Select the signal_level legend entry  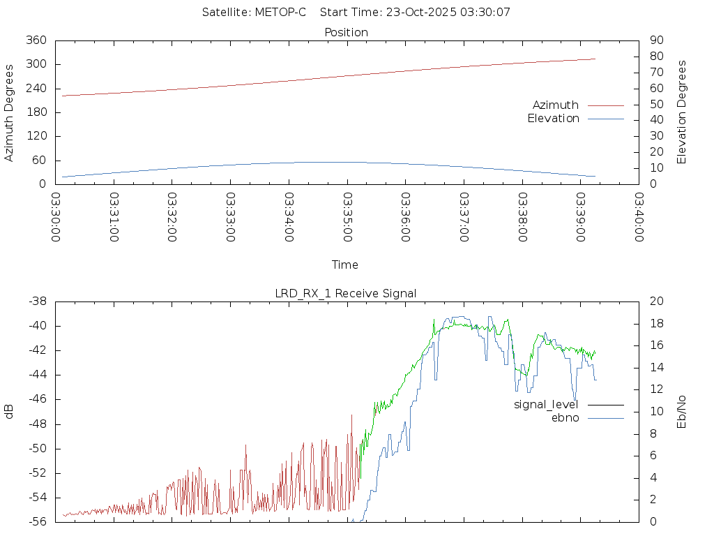(x=546, y=405)
